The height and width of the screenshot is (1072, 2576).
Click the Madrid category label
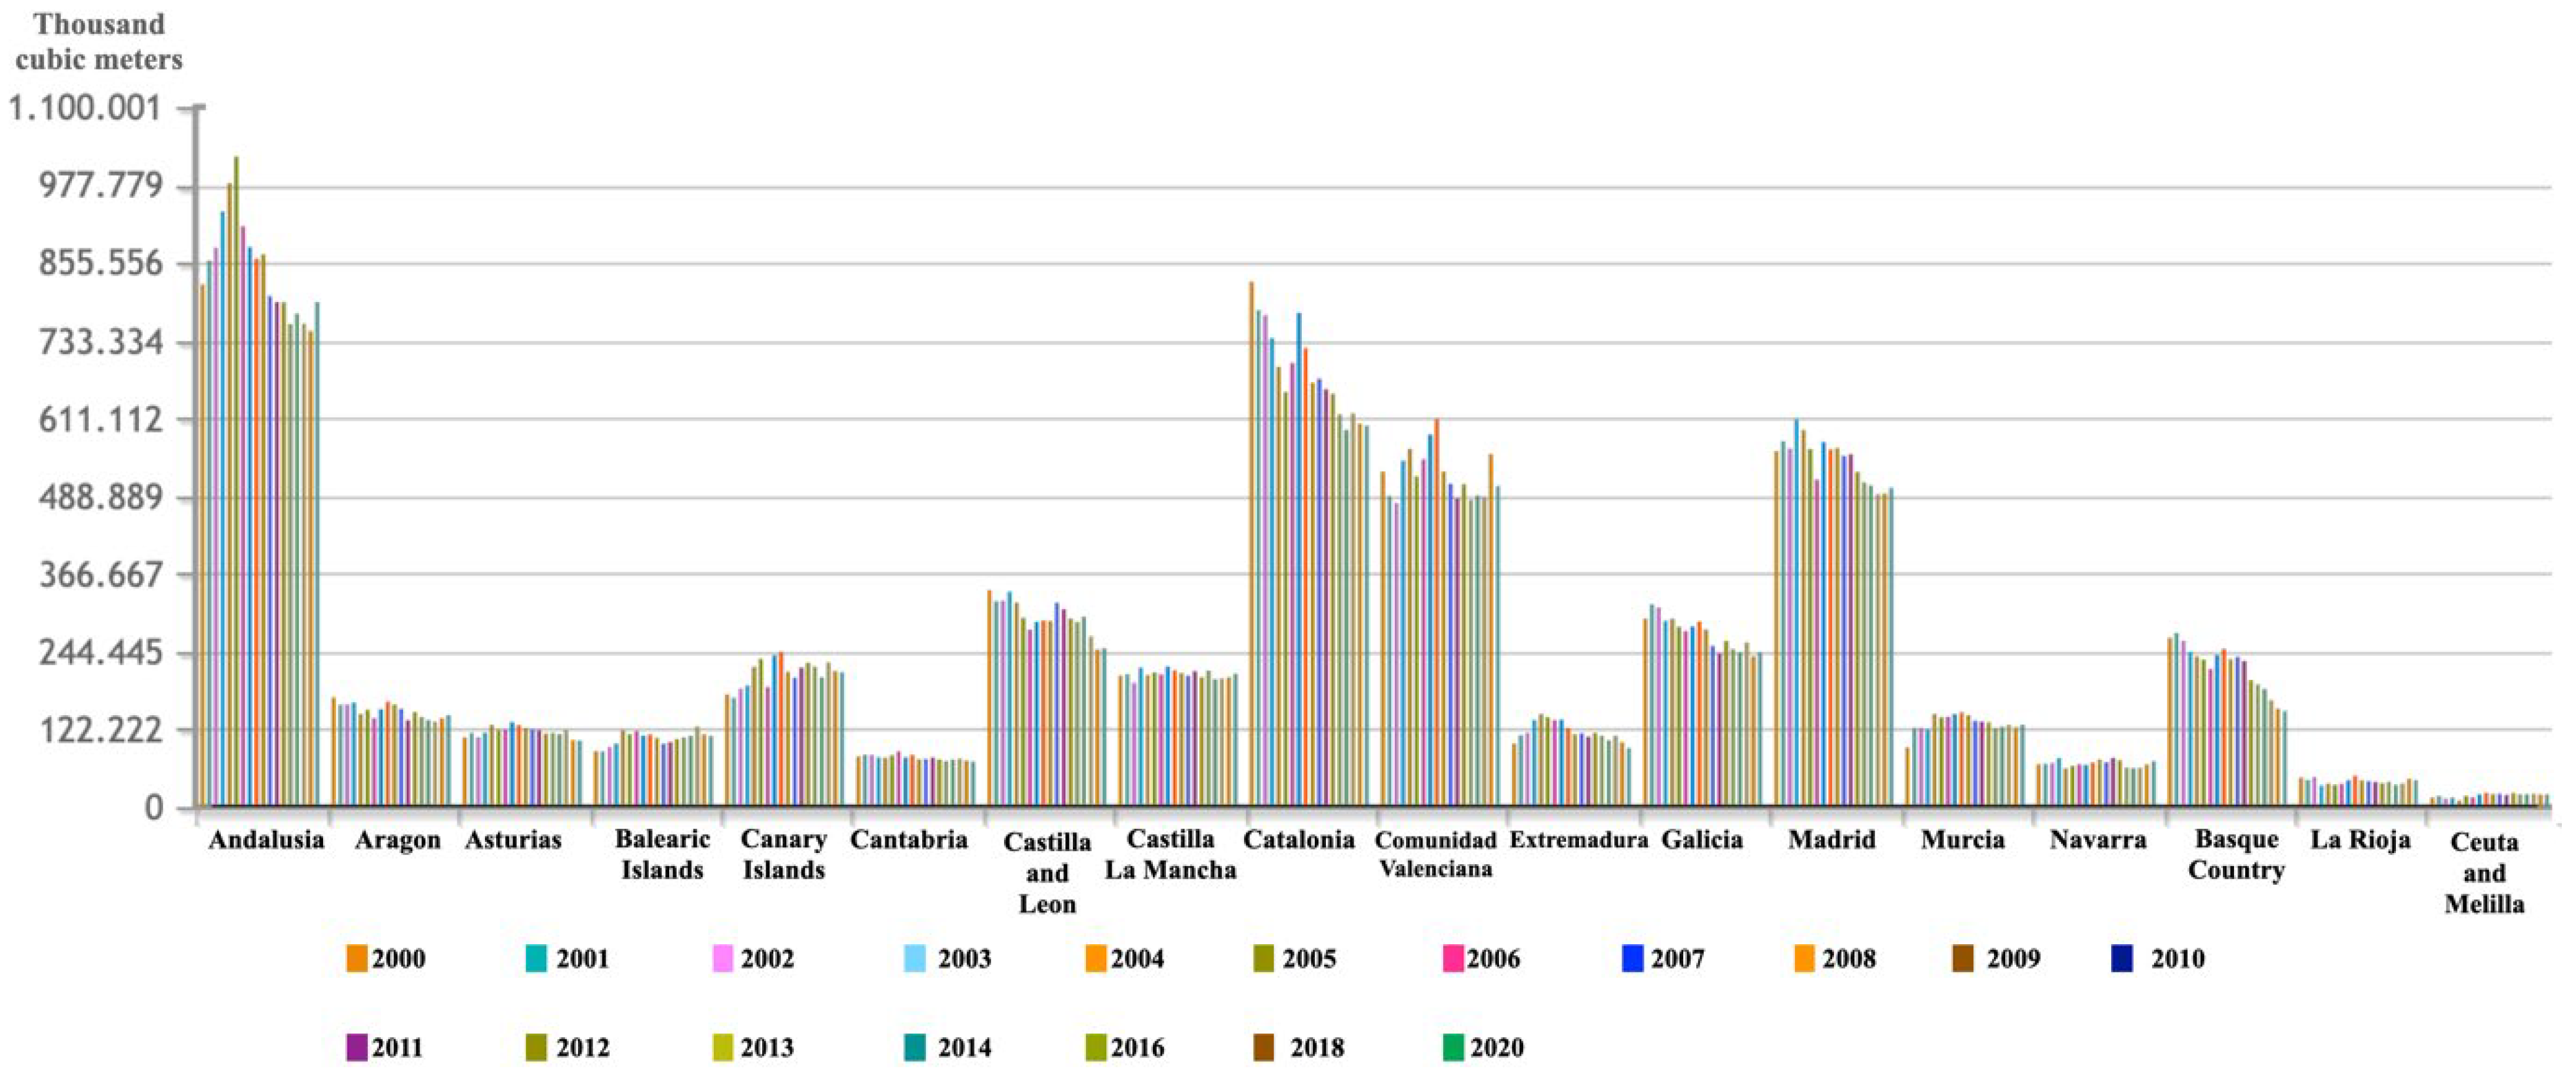(1831, 839)
